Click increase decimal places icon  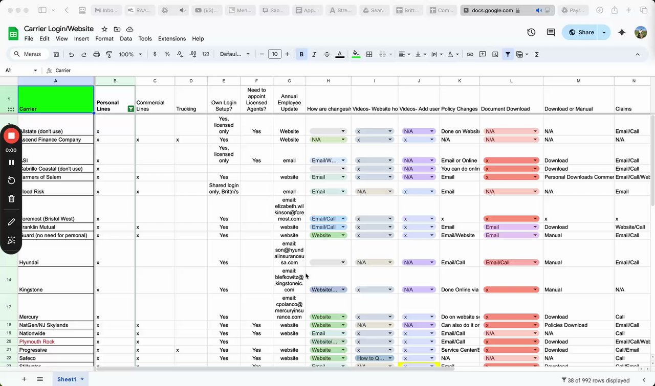pos(192,54)
